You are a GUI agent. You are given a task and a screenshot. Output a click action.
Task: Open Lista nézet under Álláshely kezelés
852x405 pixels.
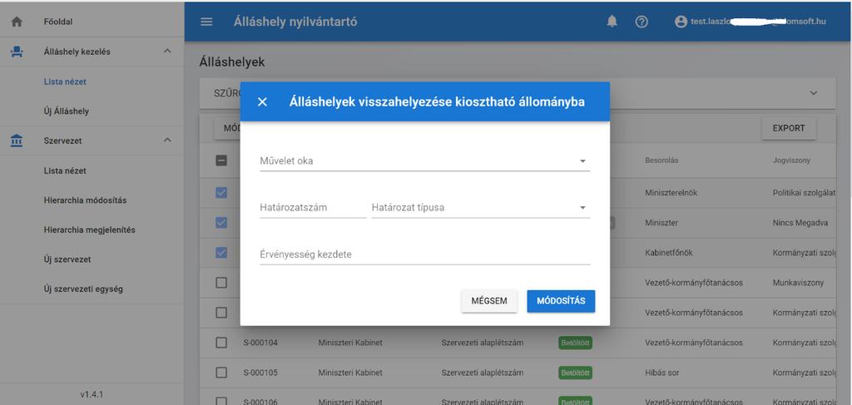[65, 82]
